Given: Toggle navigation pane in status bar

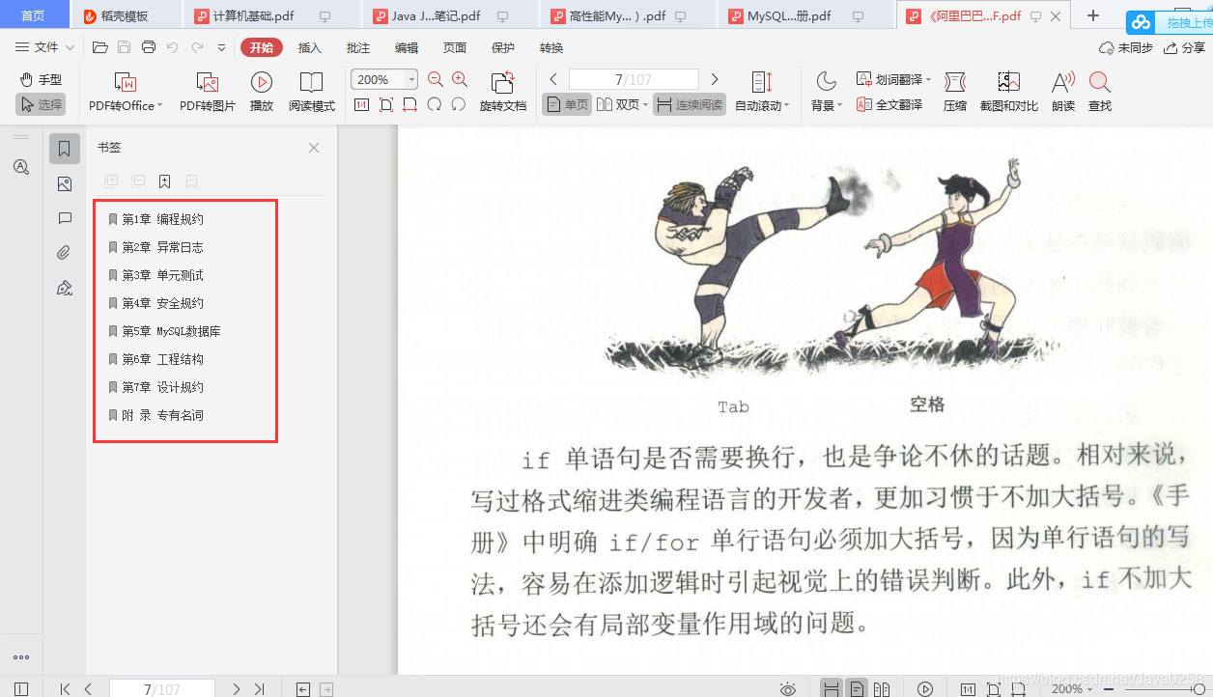Looking at the screenshot, I should (21, 689).
